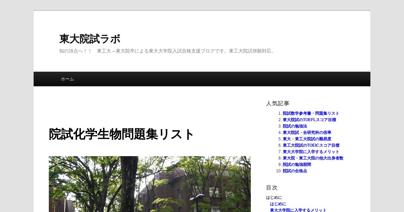Click the 目次 sidebar heading

[272, 188]
